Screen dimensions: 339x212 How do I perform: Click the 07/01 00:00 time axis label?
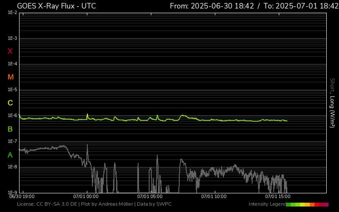pyautogui.click(x=86, y=197)
